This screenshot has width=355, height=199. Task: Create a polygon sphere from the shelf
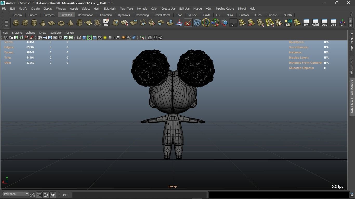click(x=16, y=23)
